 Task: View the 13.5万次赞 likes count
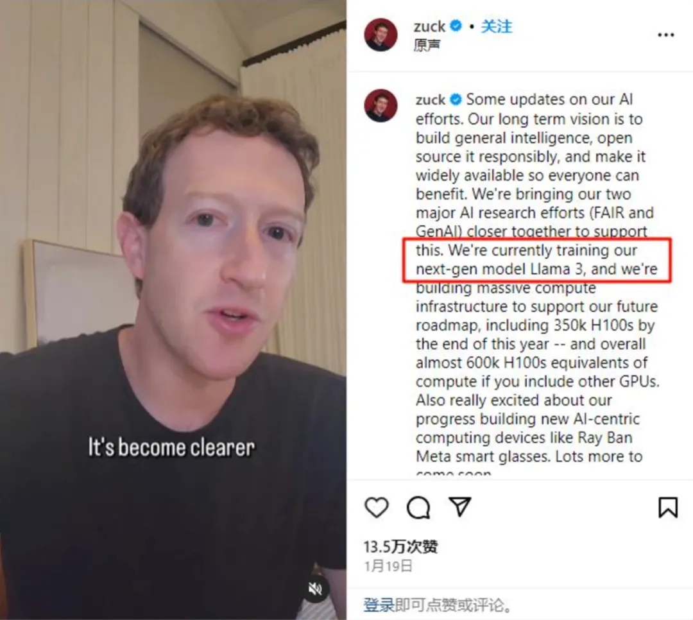pyautogui.click(x=401, y=547)
